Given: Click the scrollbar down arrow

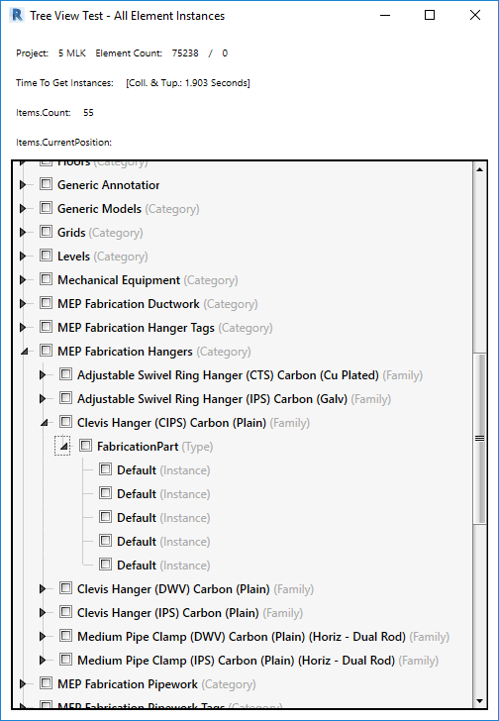Looking at the screenshot, I should (479, 701).
